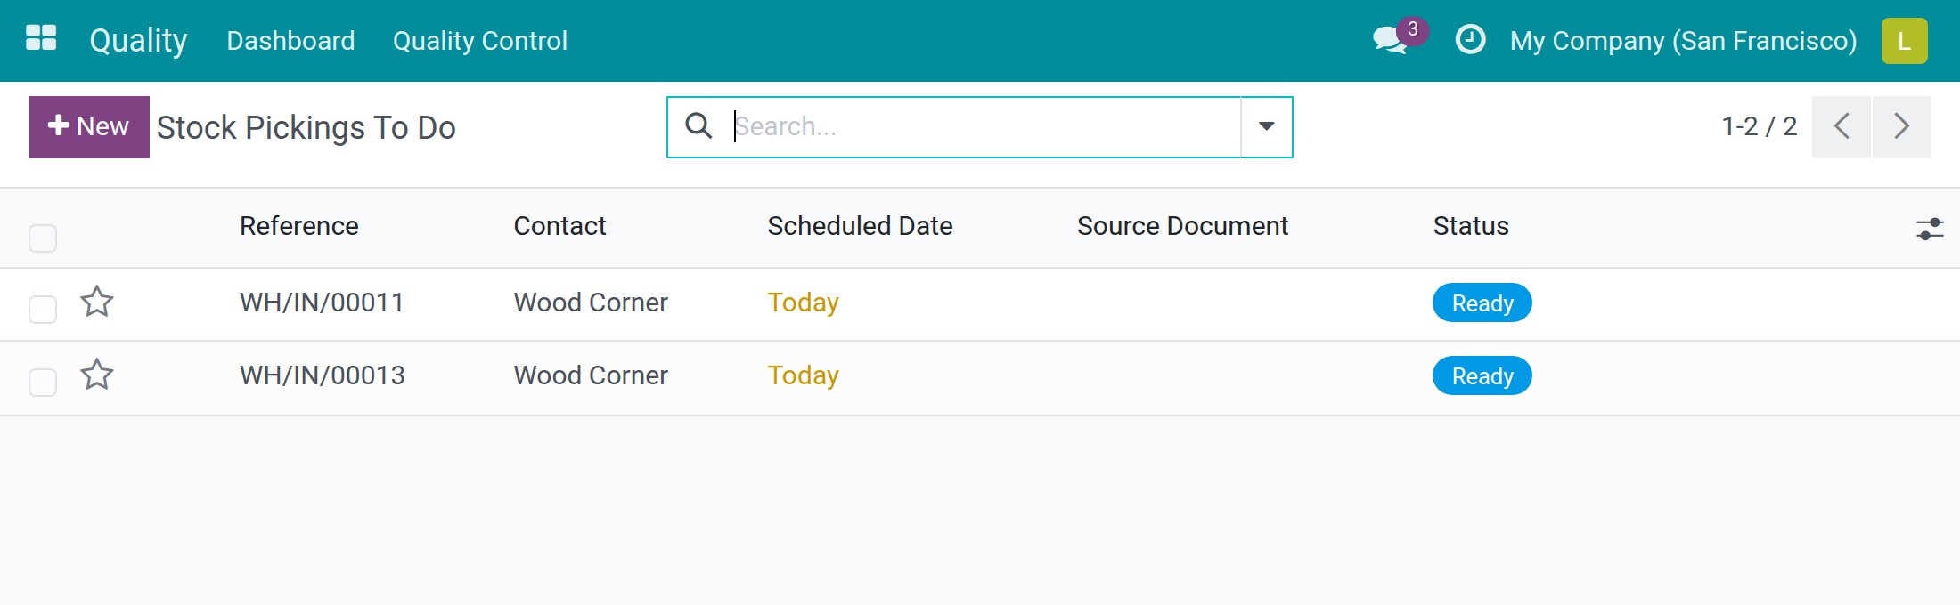This screenshot has width=1960, height=605.
Task: Open the user avatar L menu
Action: tap(1904, 41)
